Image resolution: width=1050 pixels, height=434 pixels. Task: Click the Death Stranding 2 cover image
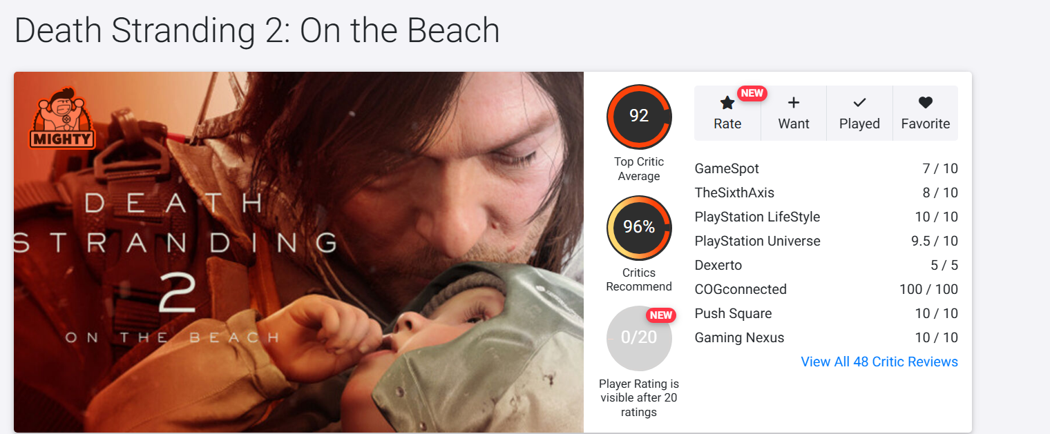coord(298,252)
